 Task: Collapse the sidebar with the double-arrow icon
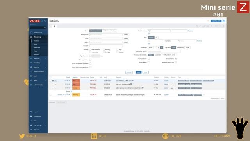(x=43, y=21)
